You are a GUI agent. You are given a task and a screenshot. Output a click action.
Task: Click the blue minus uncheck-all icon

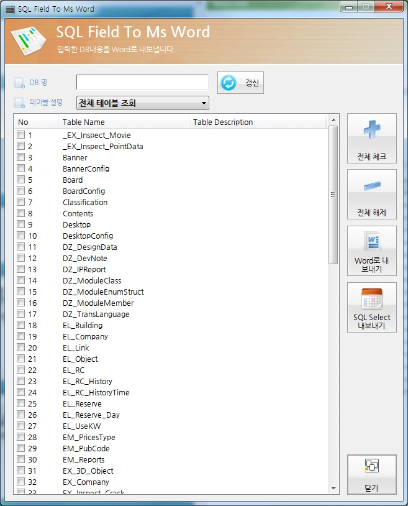click(x=372, y=186)
